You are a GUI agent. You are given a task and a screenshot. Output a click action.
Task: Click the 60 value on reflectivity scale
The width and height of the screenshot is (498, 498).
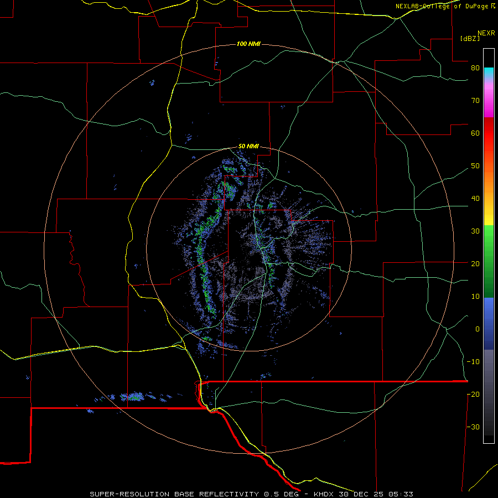tap(475, 133)
